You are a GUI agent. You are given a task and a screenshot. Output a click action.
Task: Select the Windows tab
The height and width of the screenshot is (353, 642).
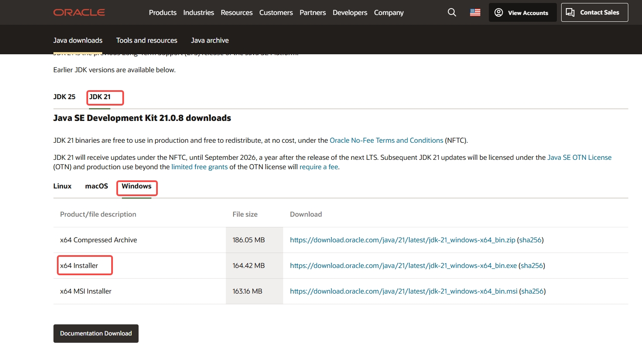(136, 186)
